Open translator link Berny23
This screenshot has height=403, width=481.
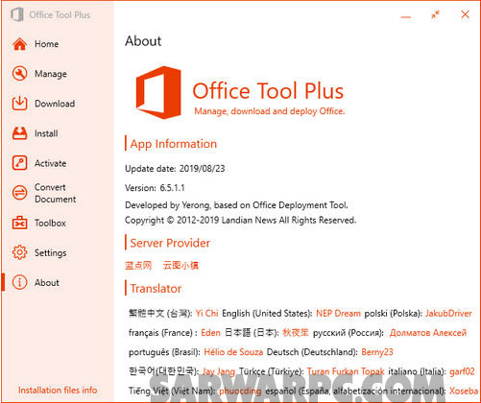pyautogui.click(x=377, y=352)
